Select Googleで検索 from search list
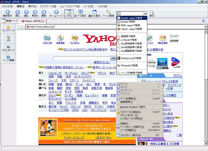This screenshot has width=208, height=151. (x=132, y=22)
